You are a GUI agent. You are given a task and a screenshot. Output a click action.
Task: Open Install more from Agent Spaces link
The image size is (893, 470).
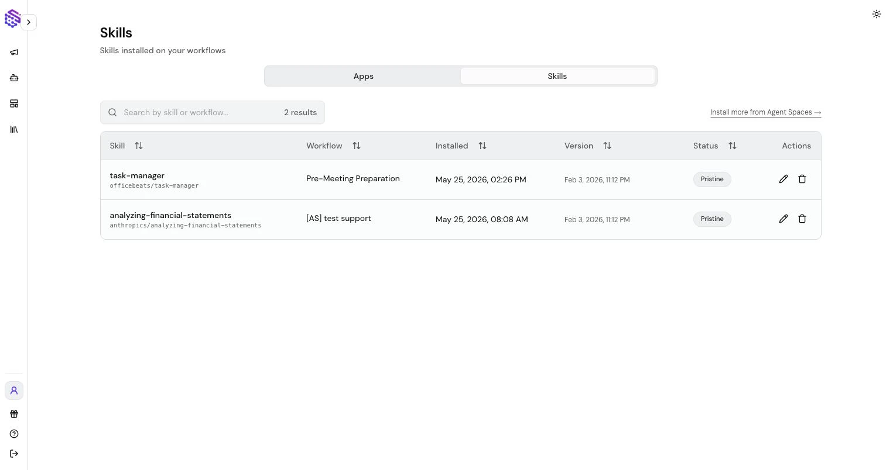point(765,112)
